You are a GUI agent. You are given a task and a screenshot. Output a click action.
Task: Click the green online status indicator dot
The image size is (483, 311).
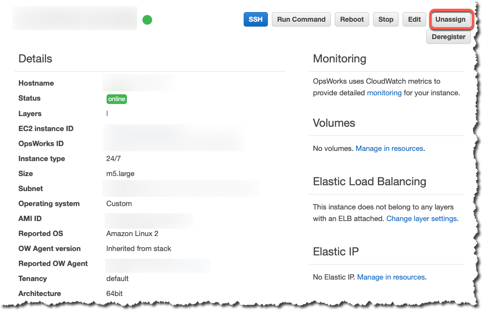click(x=147, y=20)
